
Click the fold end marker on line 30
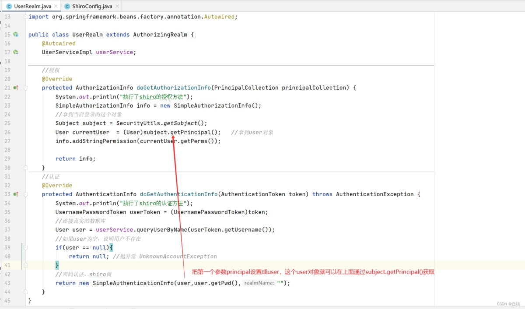pos(25,168)
